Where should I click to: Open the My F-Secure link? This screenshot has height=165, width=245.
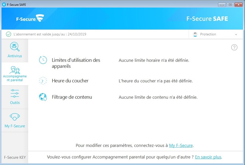181,145
